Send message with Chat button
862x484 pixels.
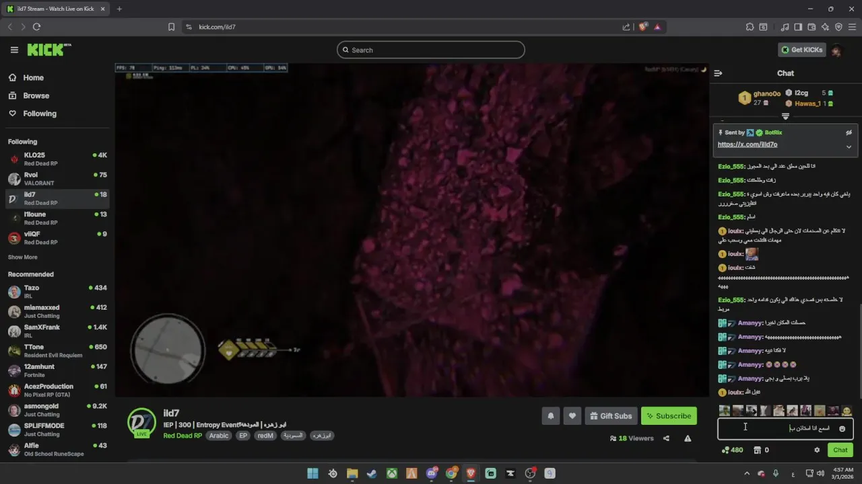pos(840,450)
